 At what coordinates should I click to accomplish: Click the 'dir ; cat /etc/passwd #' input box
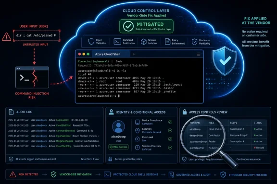(37, 35)
